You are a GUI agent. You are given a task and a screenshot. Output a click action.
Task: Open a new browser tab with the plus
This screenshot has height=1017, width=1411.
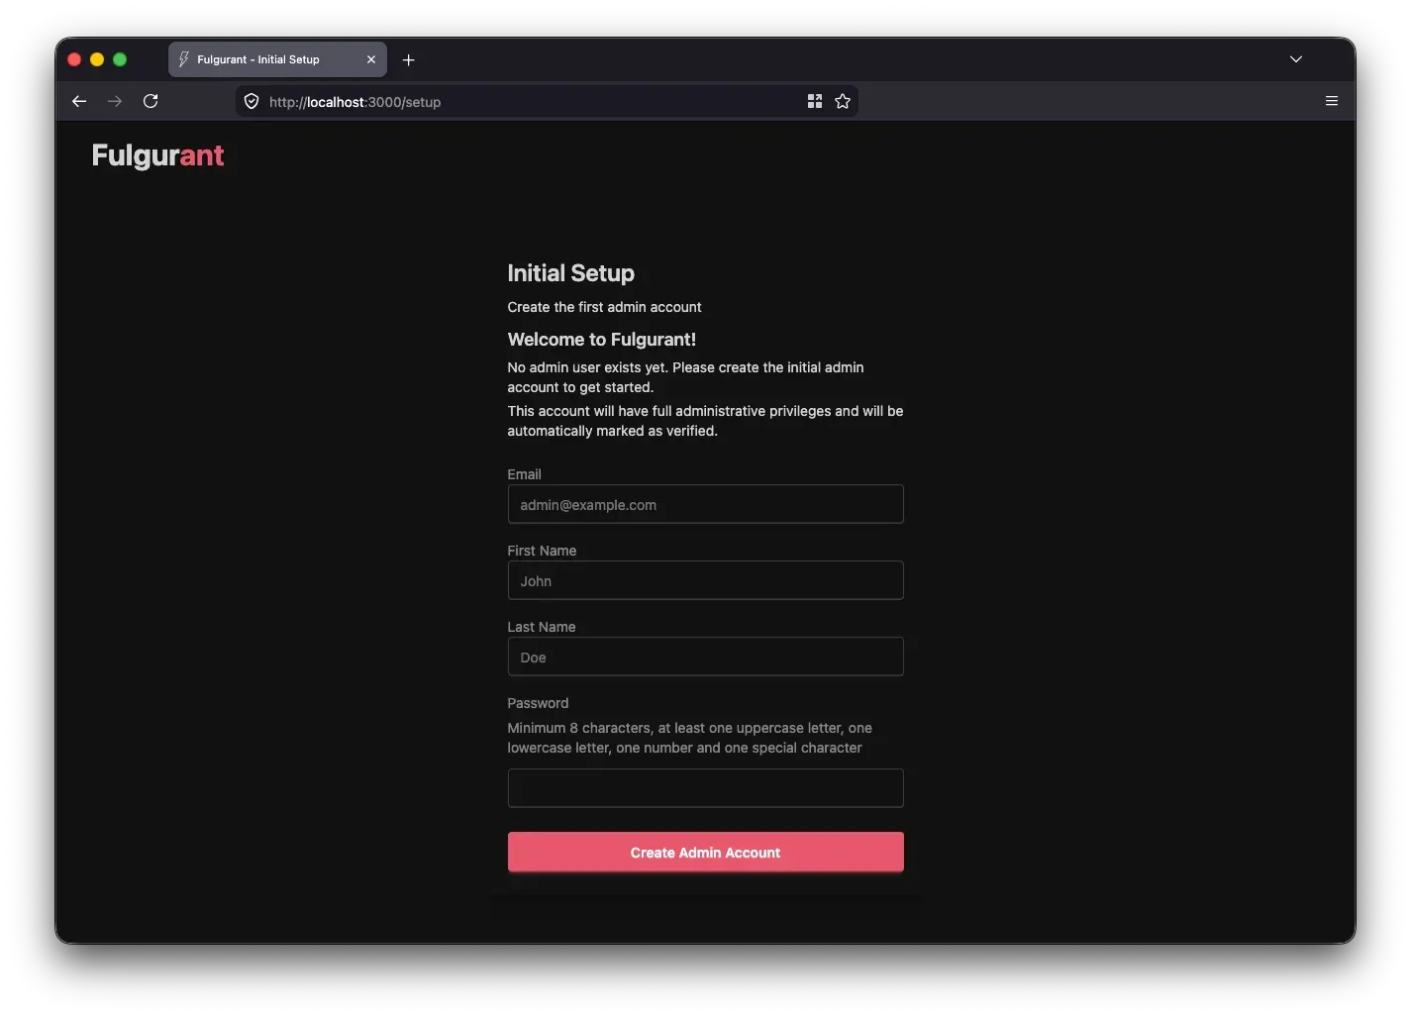click(408, 59)
